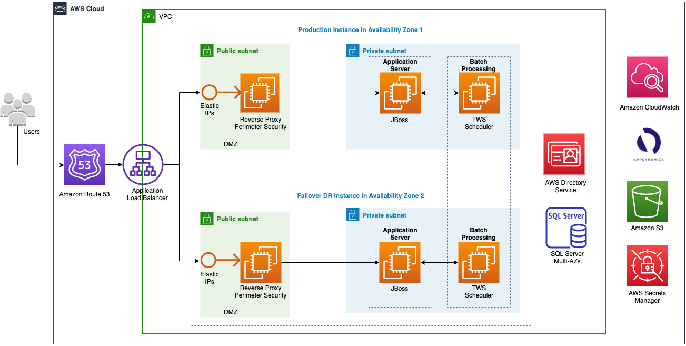Click Public subnet lock icon in Availability Zone 2
Screen dimensions: 686x346
[206, 219]
